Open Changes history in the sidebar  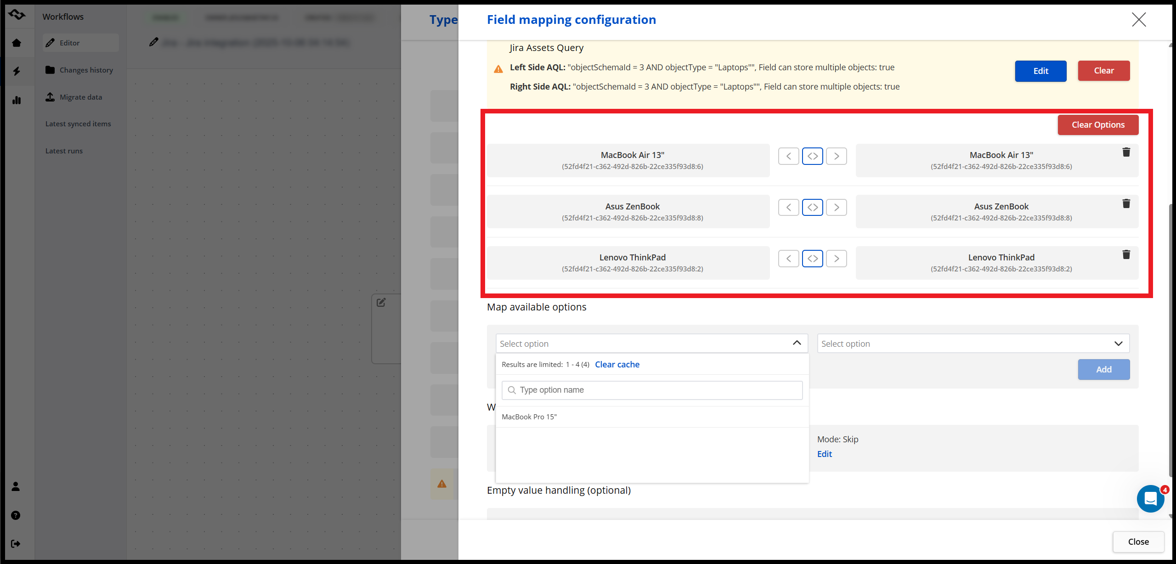86,70
